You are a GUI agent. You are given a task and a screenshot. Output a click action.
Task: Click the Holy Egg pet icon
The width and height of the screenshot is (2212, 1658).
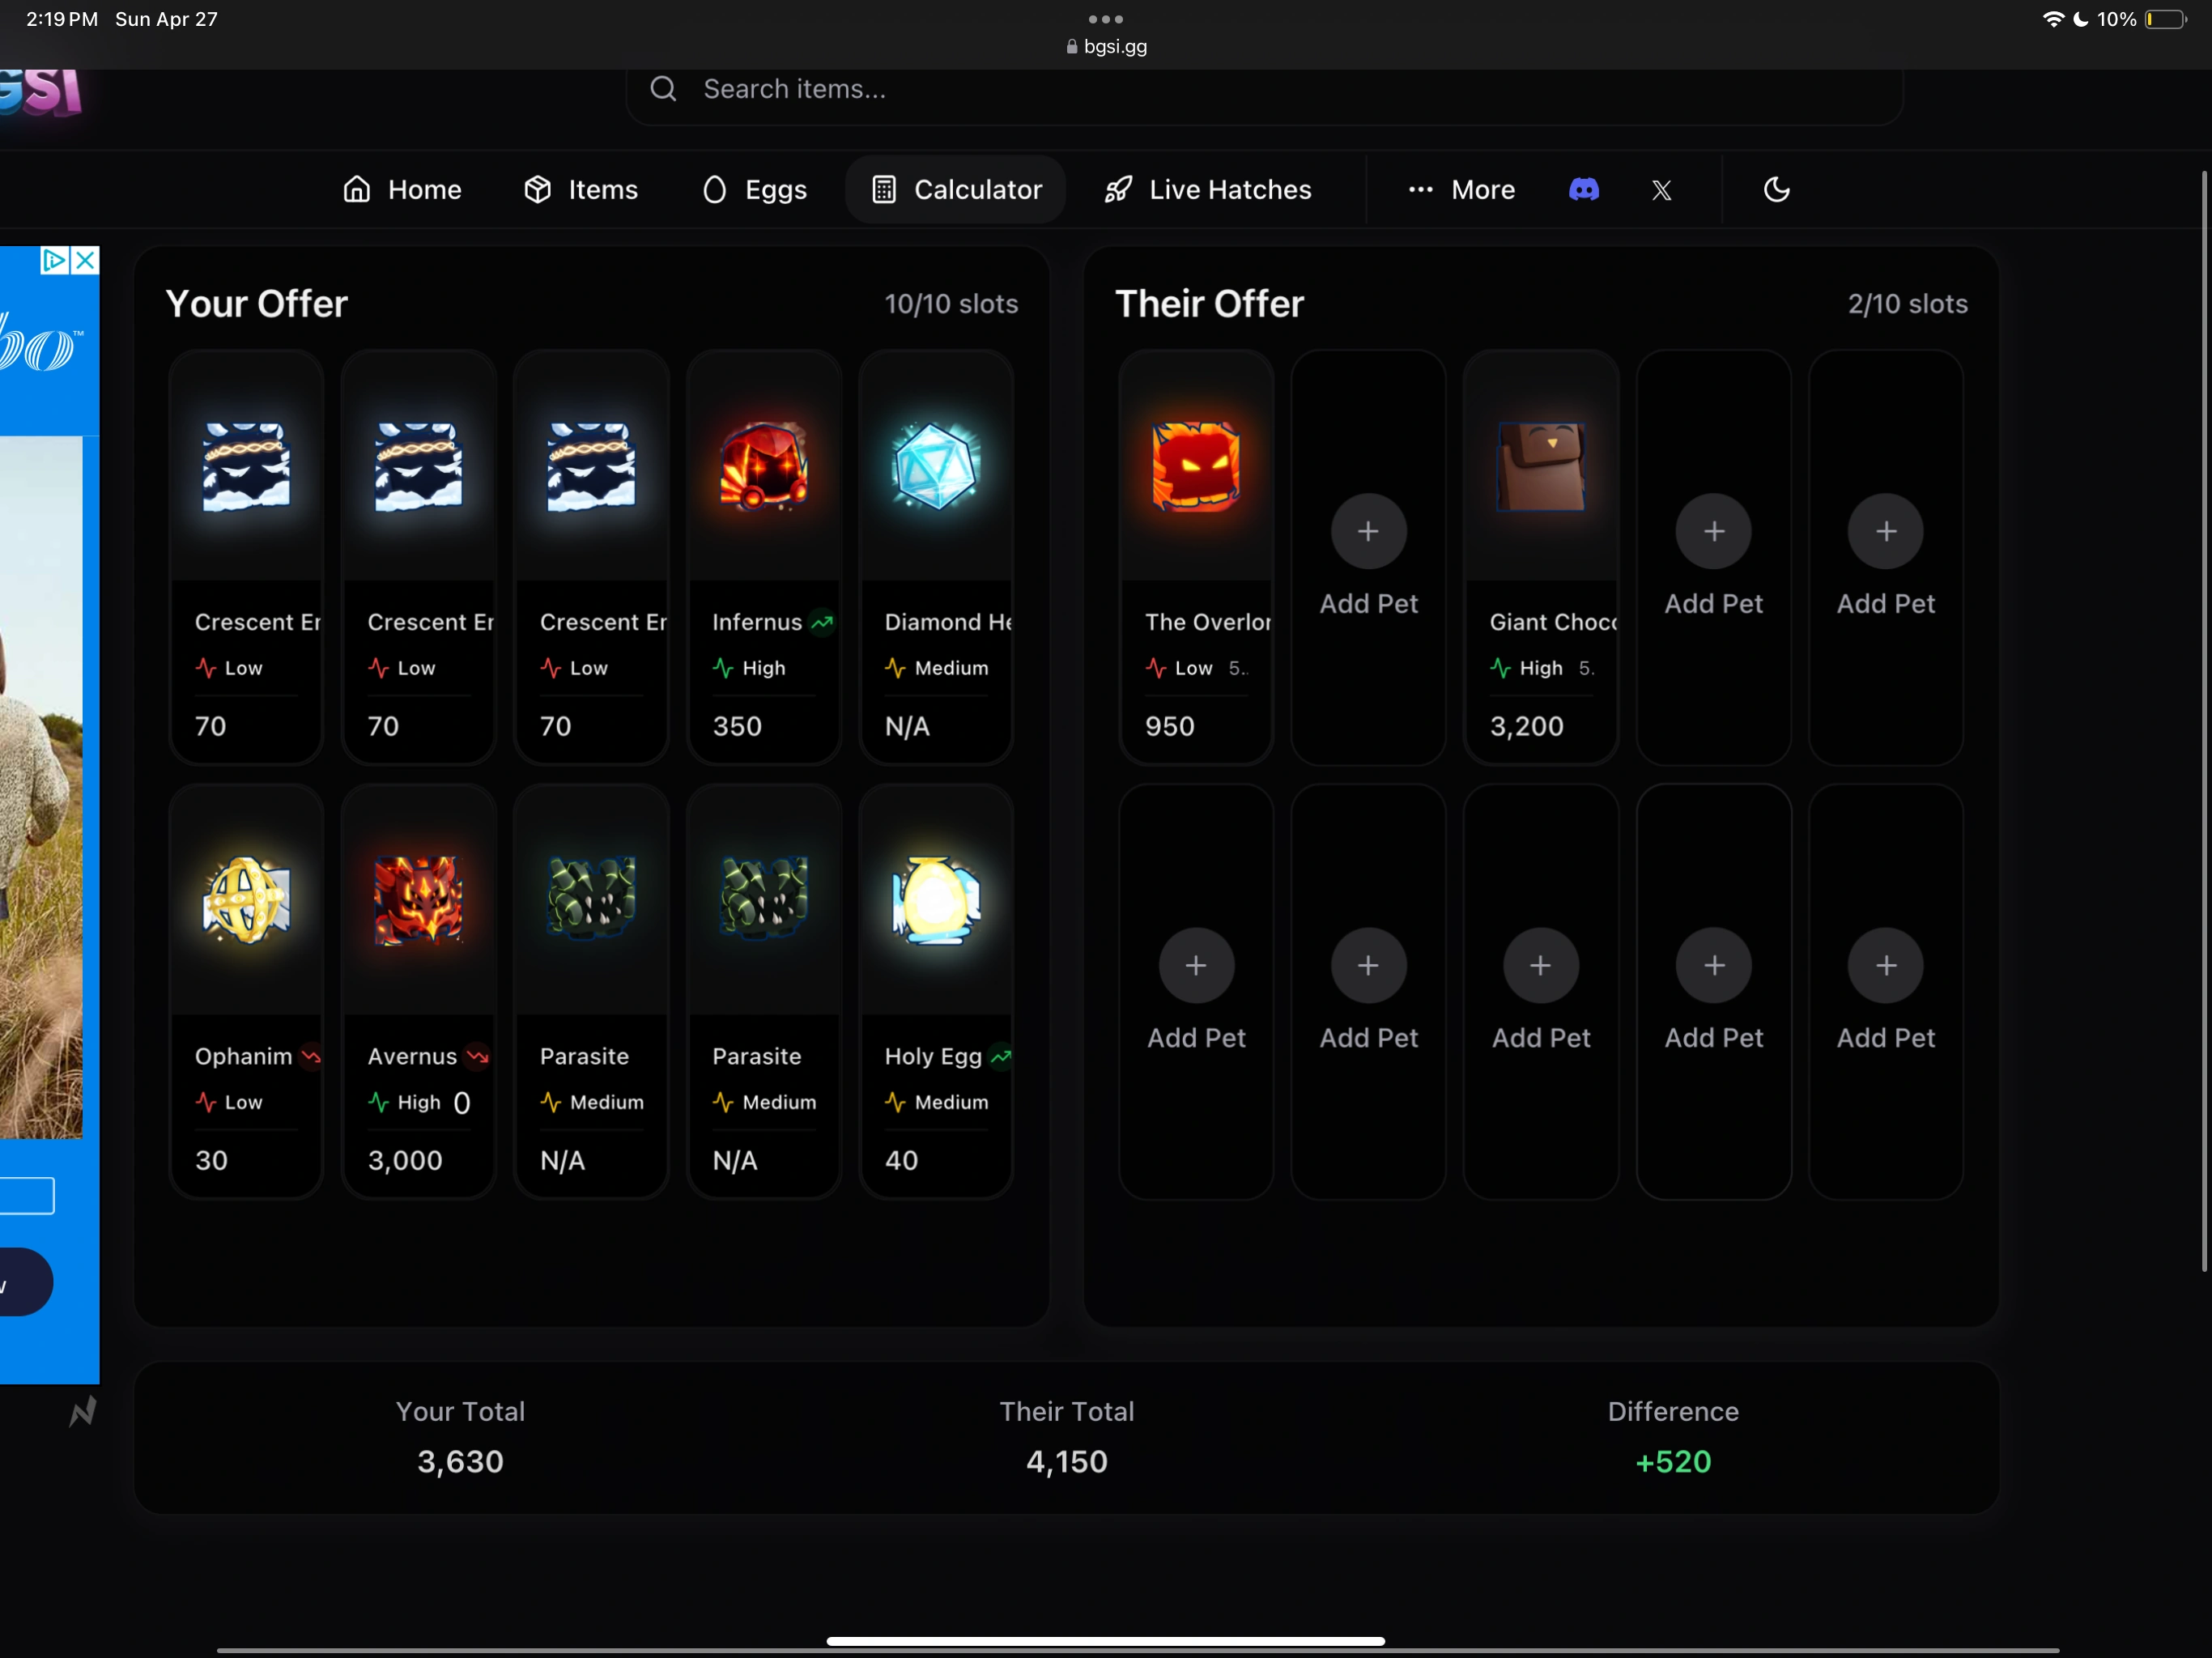(x=936, y=900)
